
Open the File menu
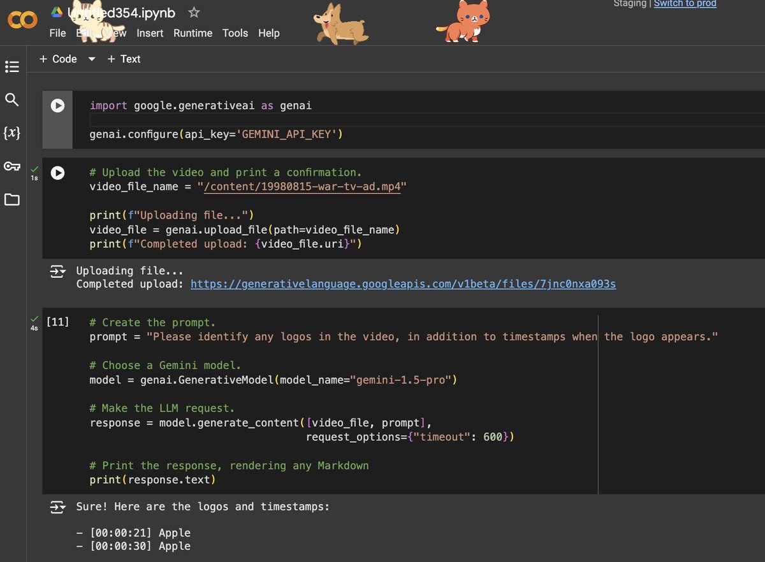pos(57,33)
